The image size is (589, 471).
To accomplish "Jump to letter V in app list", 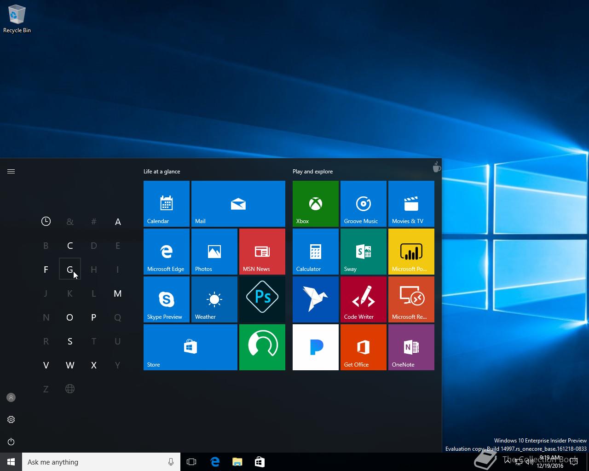I will [x=46, y=365].
